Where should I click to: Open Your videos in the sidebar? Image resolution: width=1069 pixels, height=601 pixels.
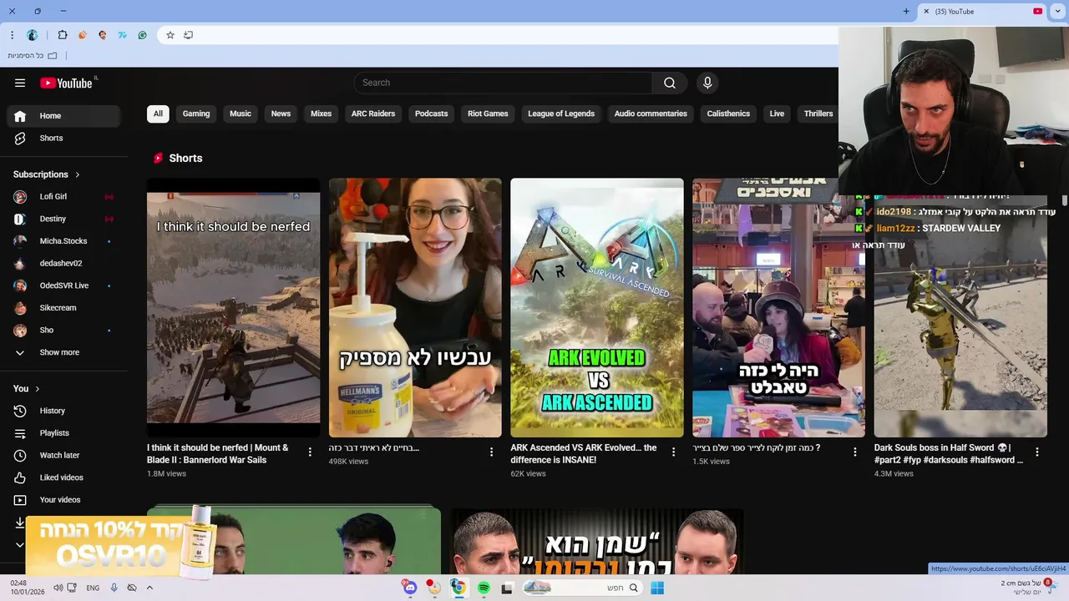tap(63, 500)
